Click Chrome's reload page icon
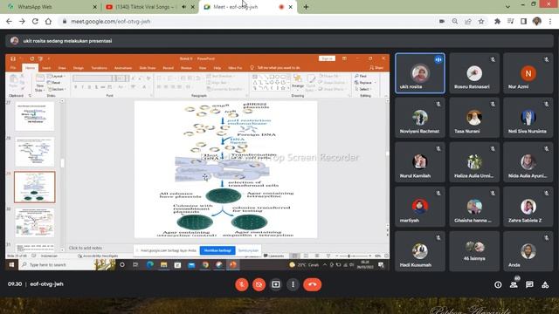The width and height of the screenshot is (559, 314). [x=35, y=21]
